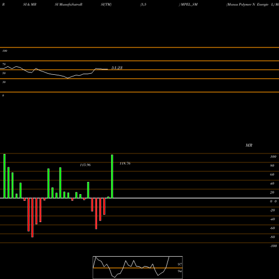The width and height of the screenshot is (279, 279).
Task: Click the 'SI MunafaSutraR' header text
Action: coord(69,4)
